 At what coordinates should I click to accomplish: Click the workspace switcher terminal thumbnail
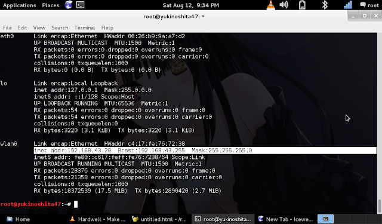(325, 219)
